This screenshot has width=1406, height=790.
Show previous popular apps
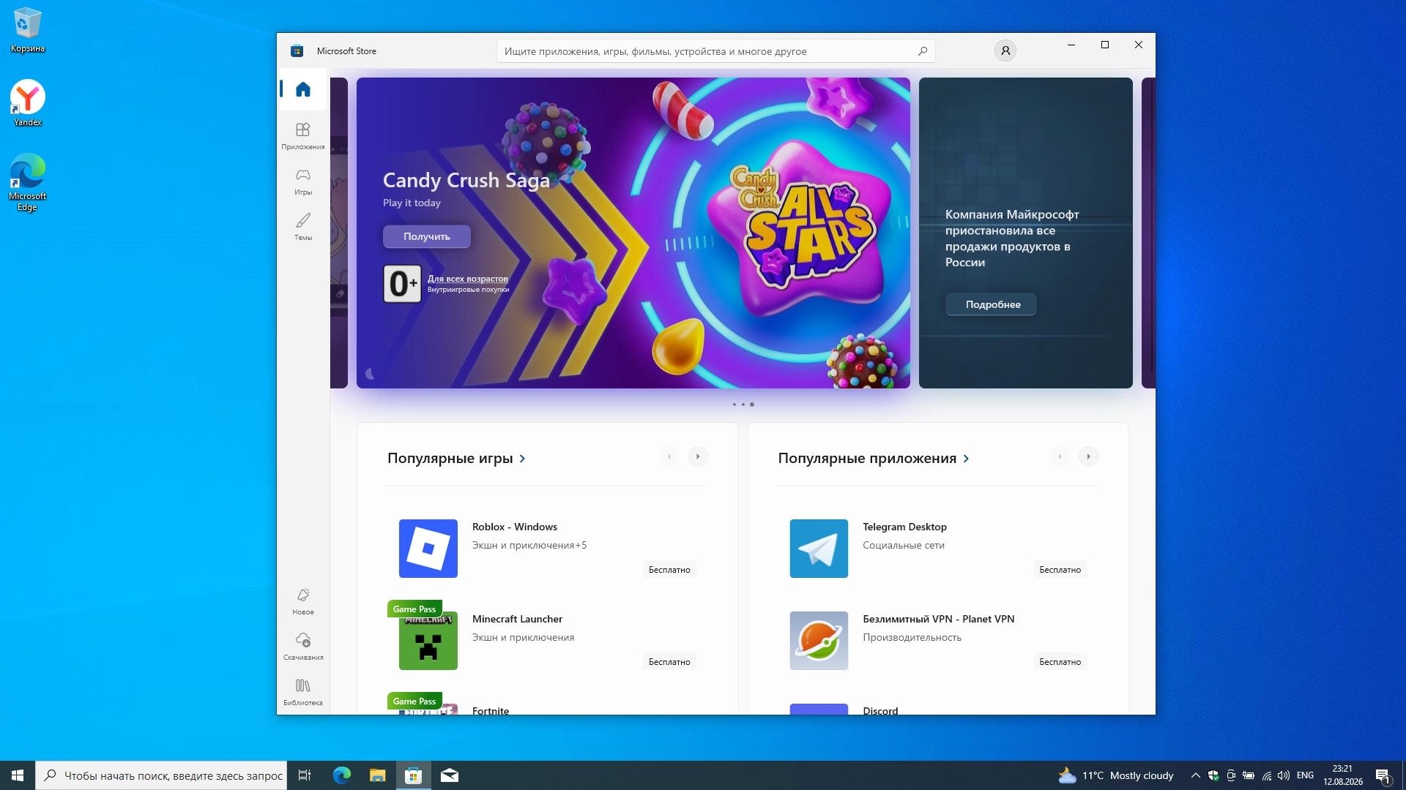1060,456
